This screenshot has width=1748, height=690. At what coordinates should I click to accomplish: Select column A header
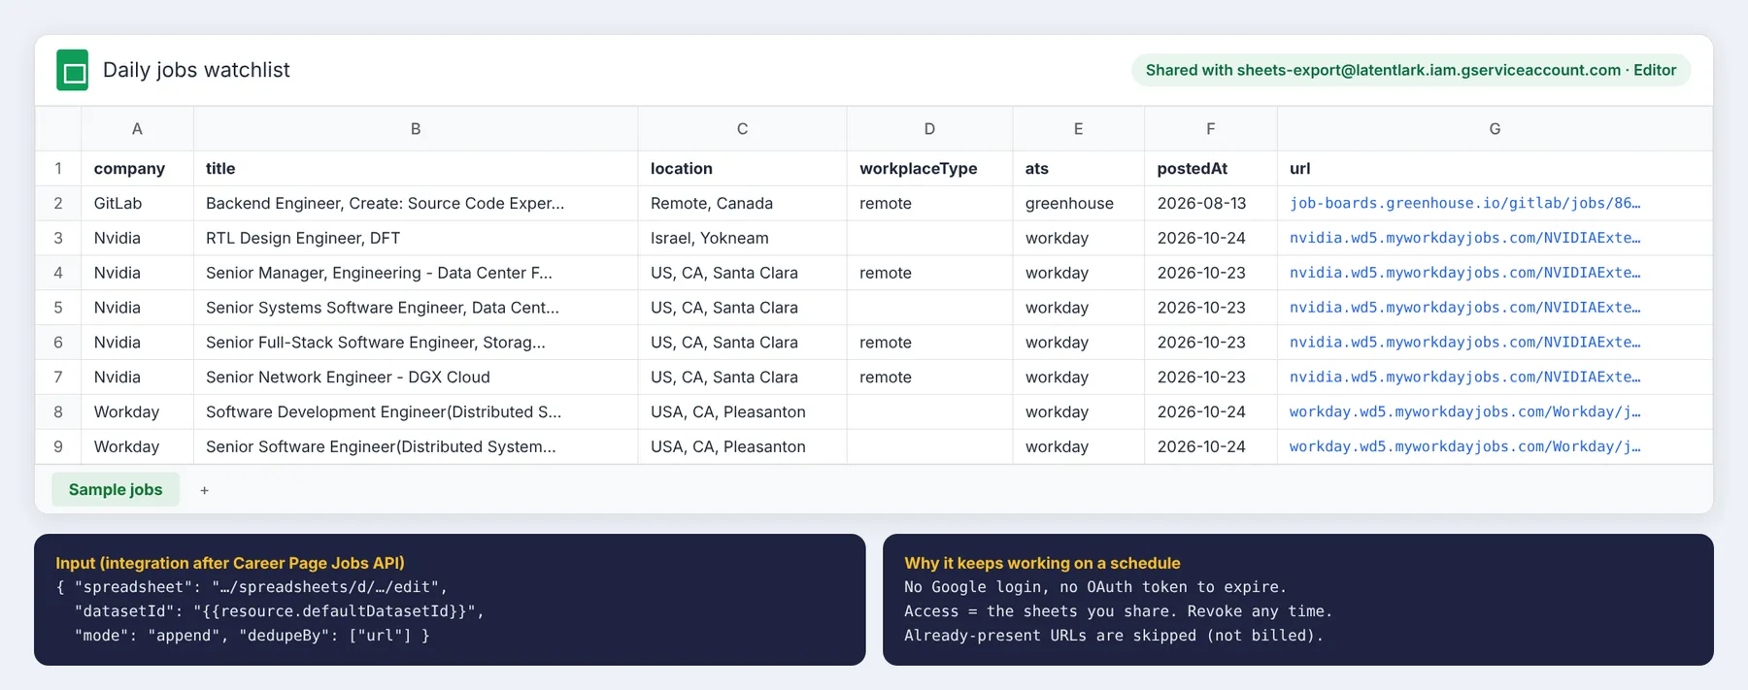(x=137, y=129)
